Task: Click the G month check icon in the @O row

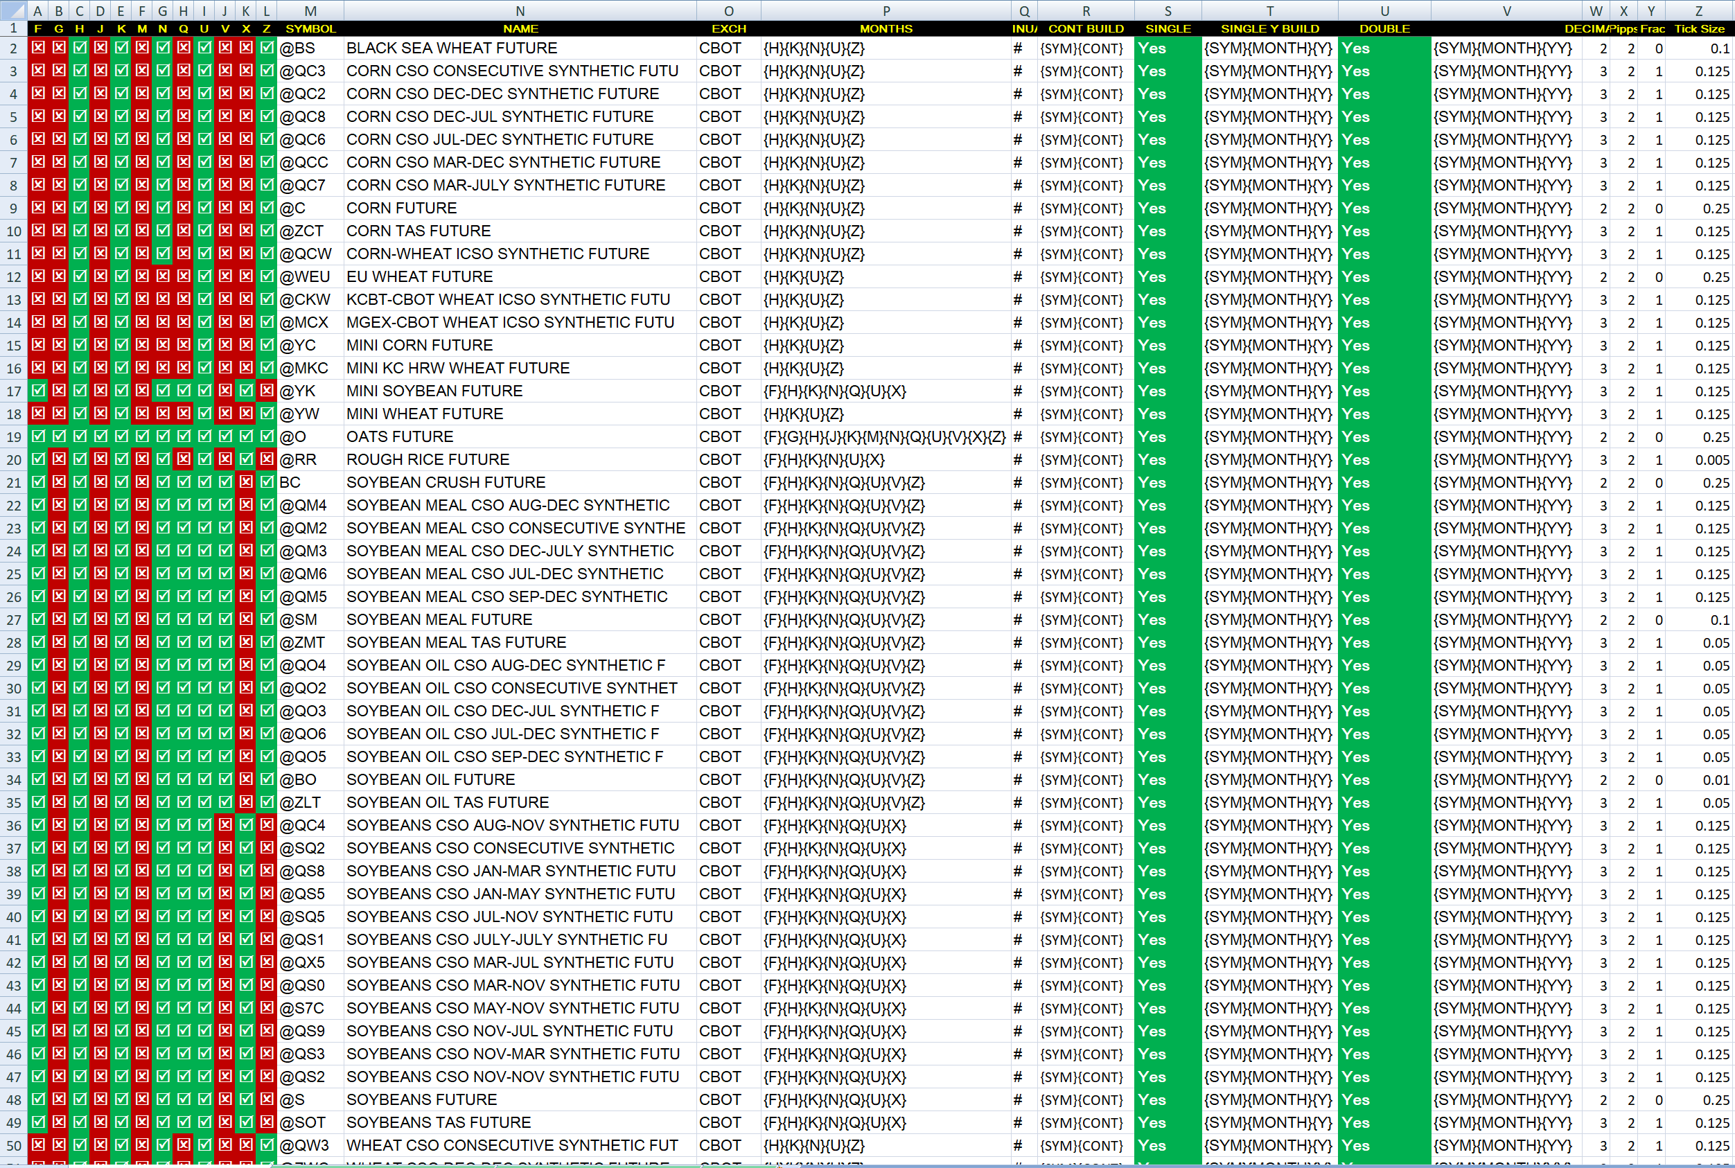Action: coord(59,436)
